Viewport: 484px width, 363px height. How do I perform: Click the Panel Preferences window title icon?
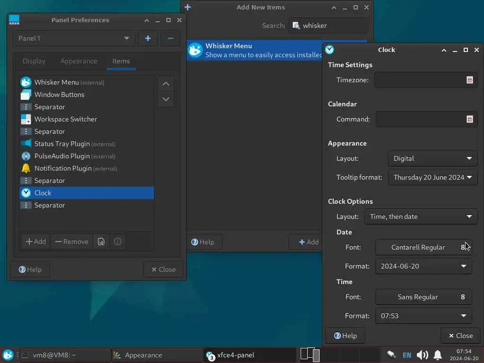tap(14, 20)
